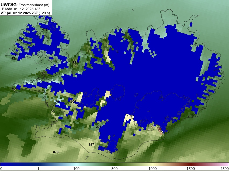Image resolution: width=229 pixels, height=171 pixels.
Task: Click the map value label 291
Action: pyautogui.click(x=99, y=127)
